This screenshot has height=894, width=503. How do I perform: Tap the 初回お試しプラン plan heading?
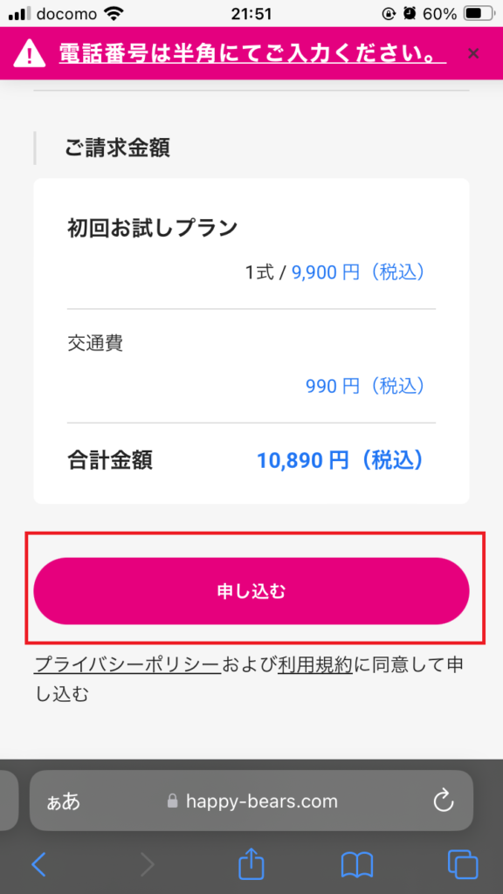point(152,228)
